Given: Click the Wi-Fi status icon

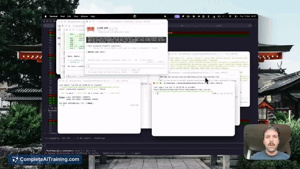Looking at the screenshot, I should tap(230, 17).
